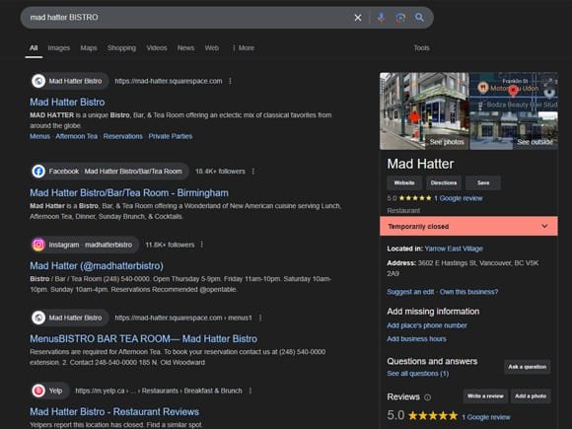Click the Write a review button
This screenshot has height=429, width=572.
[x=485, y=396]
